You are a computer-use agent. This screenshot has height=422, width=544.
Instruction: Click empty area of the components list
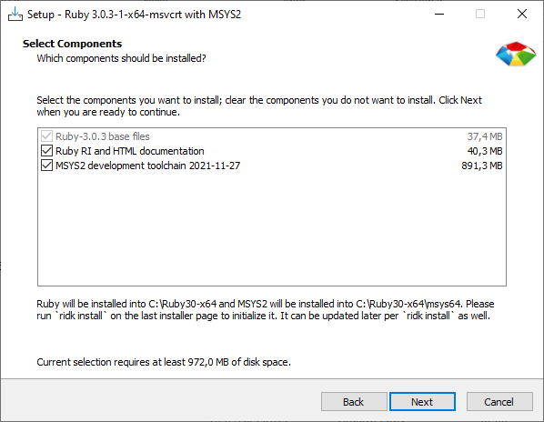[x=272, y=229]
